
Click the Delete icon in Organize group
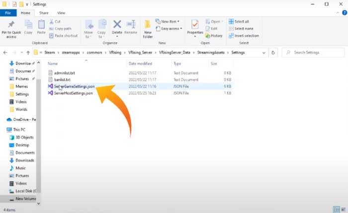pyautogui.click(x=117, y=25)
